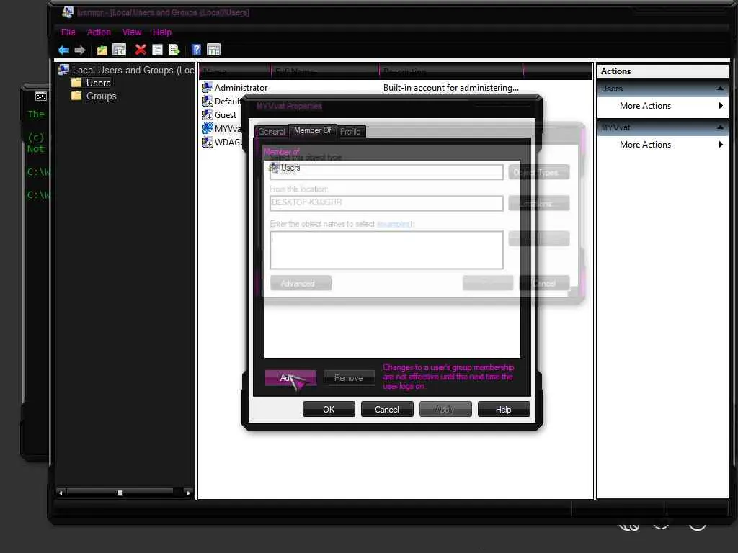The height and width of the screenshot is (553, 738).
Task: Select the Member Of tab
Action: 313,130
